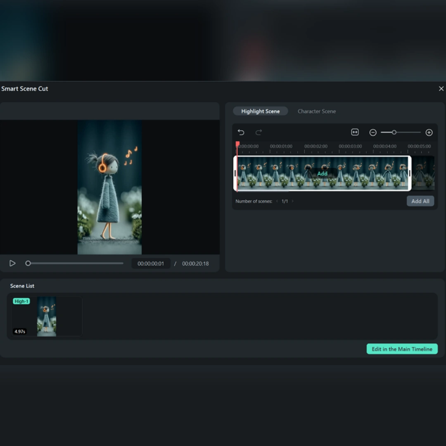Move the preview progress slider handle
446x446 pixels.
pyautogui.click(x=28, y=263)
